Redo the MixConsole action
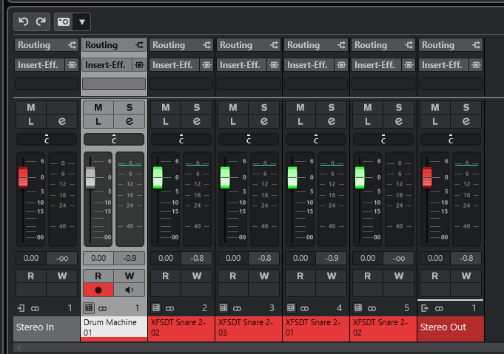The image size is (504, 354). point(41,22)
